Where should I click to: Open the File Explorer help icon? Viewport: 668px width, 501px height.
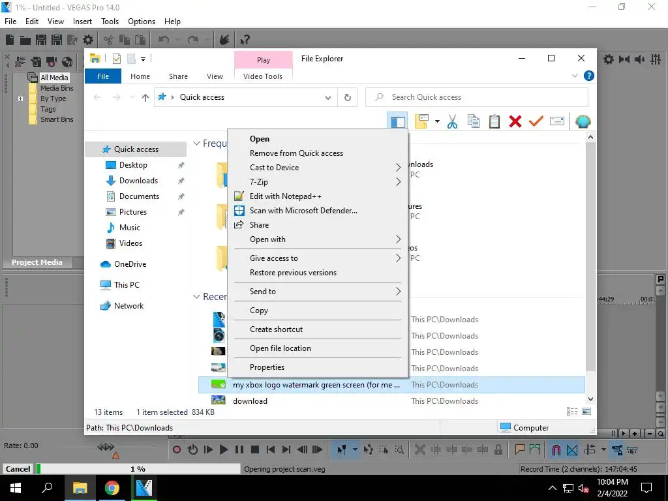(589, 76)
